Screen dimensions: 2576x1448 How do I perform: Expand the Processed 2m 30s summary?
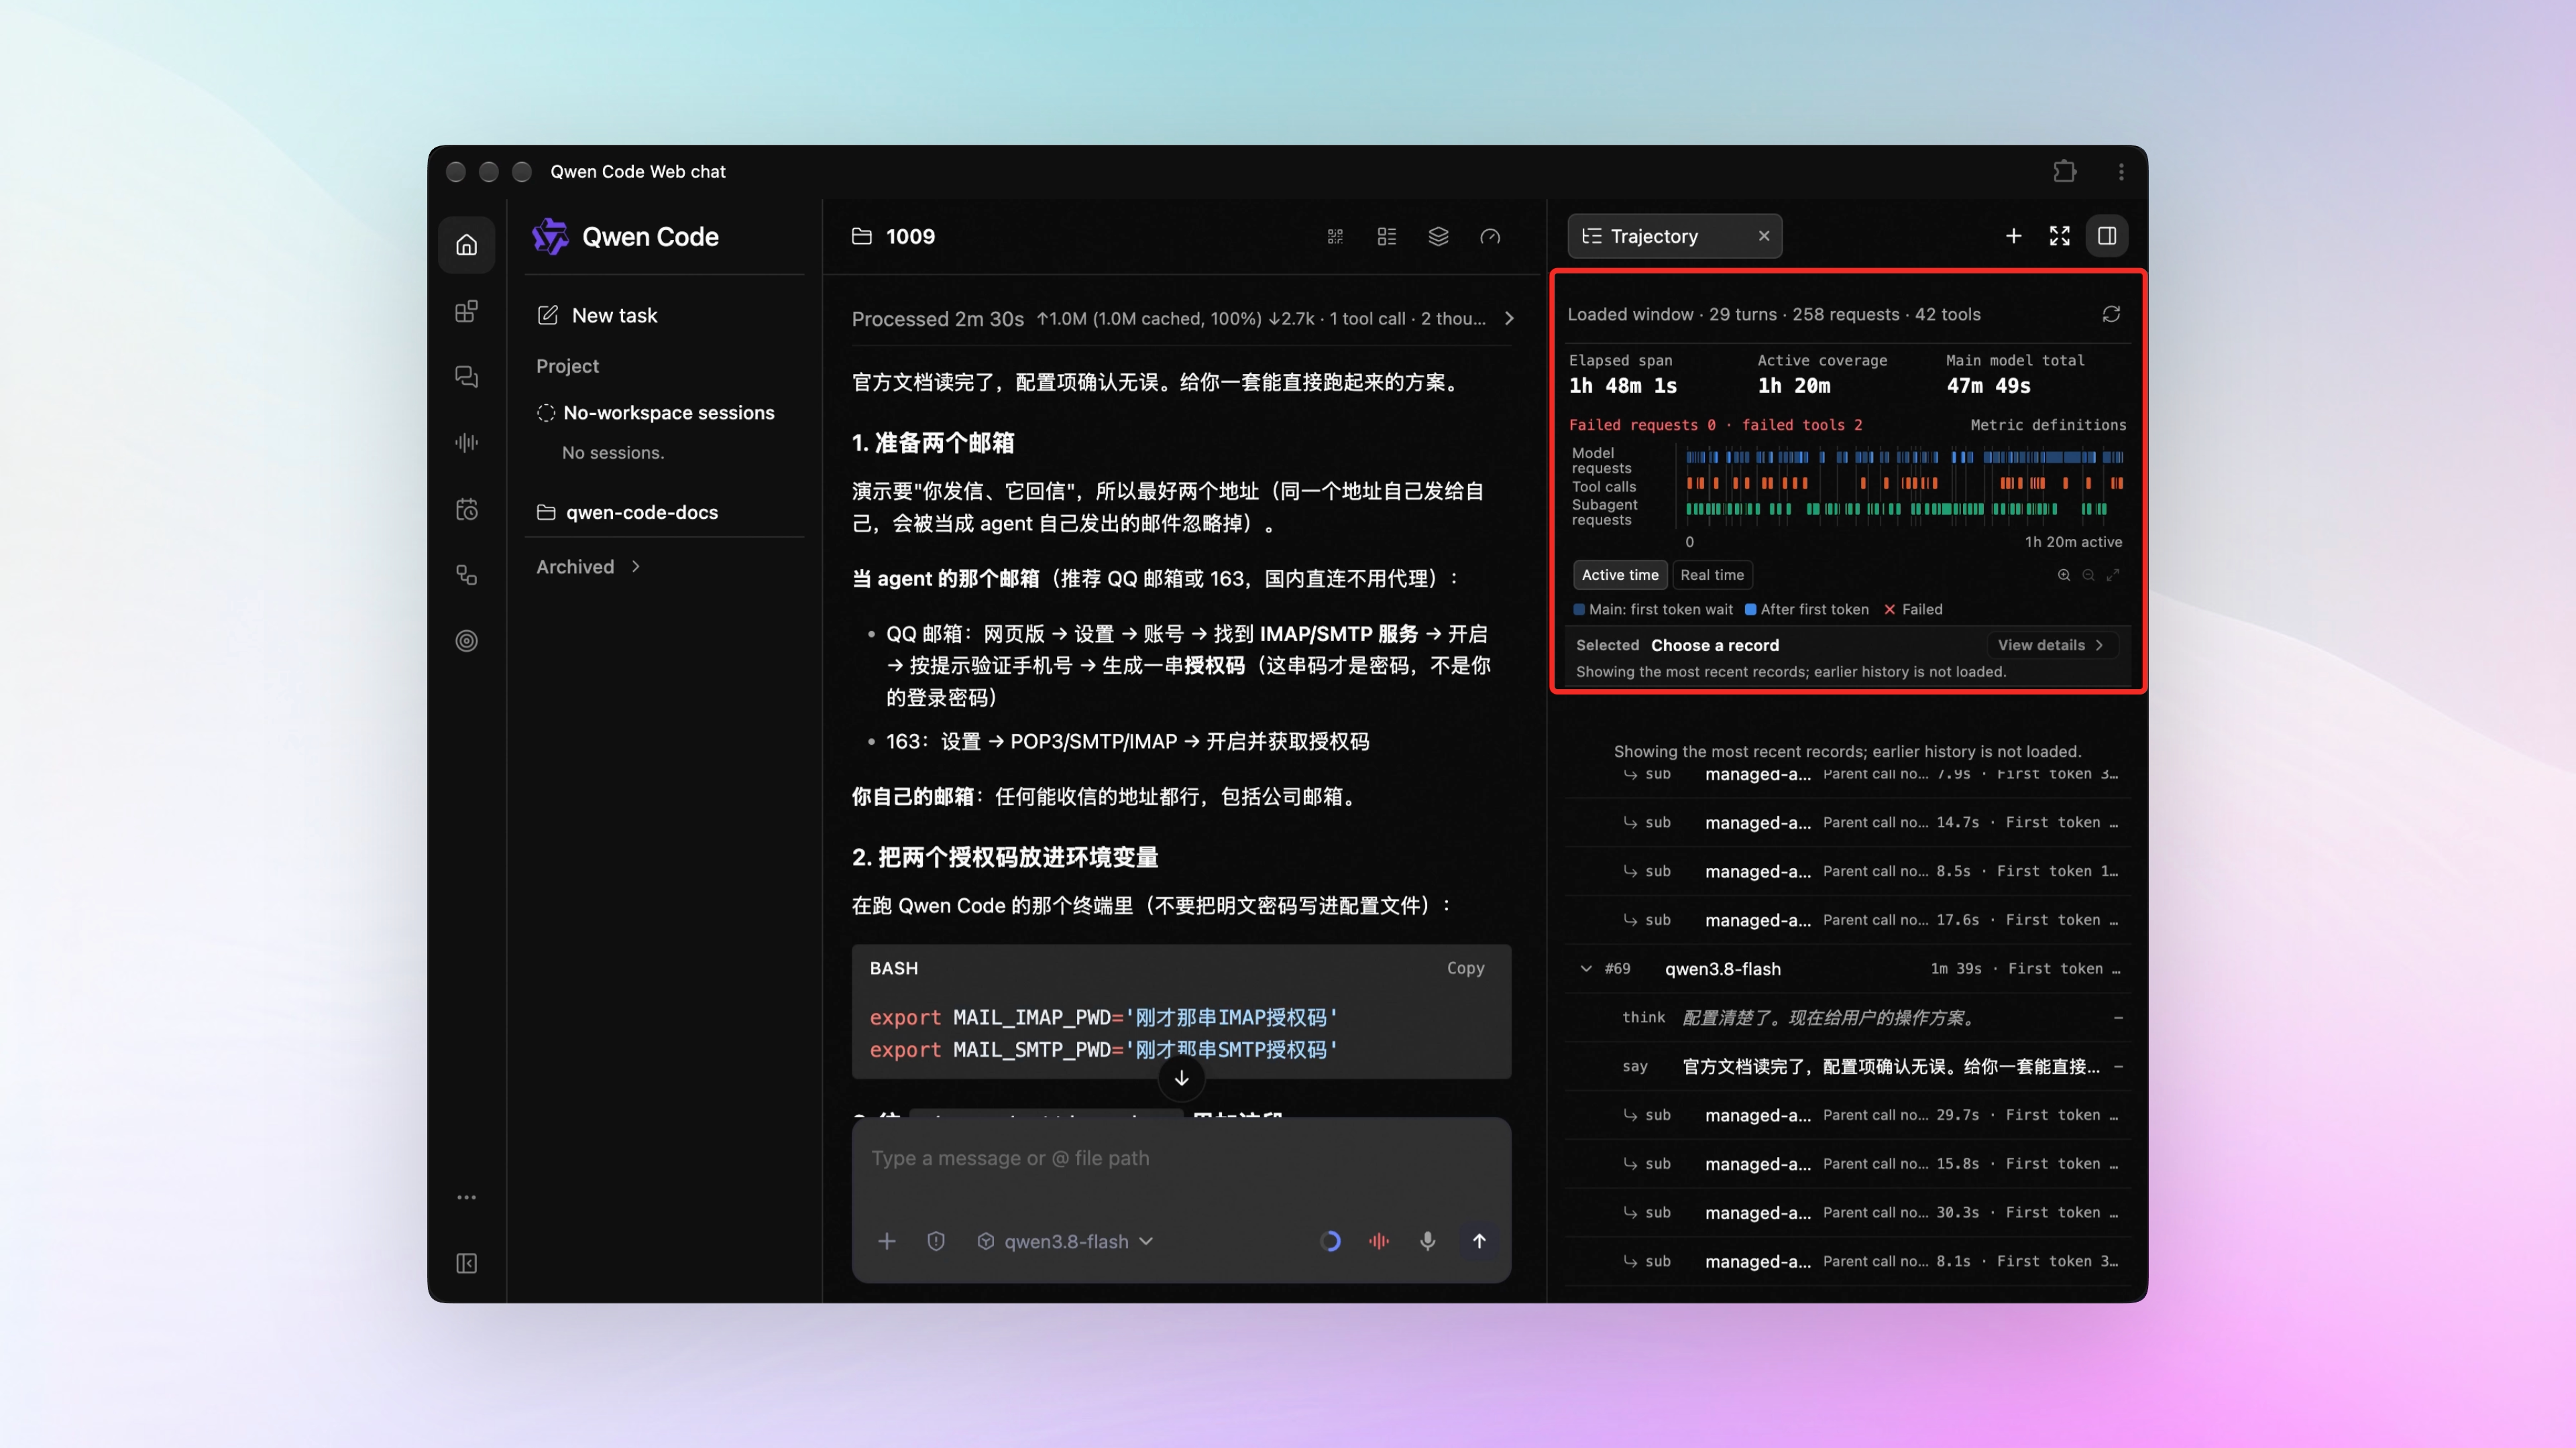point(1509,319)
